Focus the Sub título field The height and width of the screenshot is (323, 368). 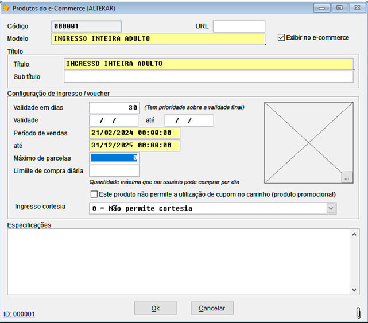tap(208, 77)
